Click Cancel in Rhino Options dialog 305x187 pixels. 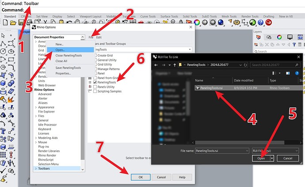161,177
